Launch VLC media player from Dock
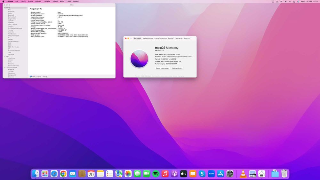 click(x=243, y=174)
